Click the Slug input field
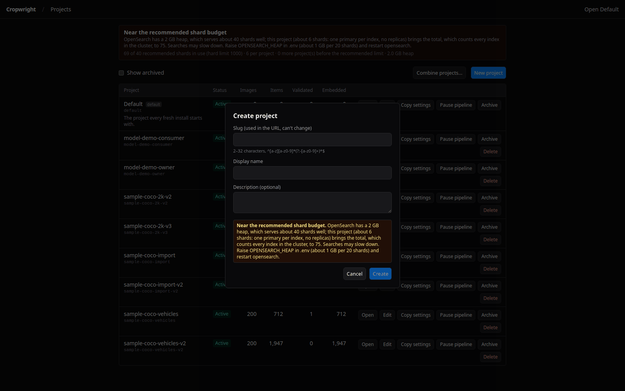 (x=312, y=140)
